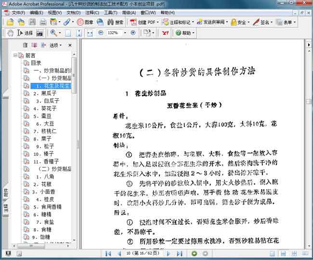The image size is (313, 260).
Task: Click the 搜索 binoculars search button
Action: point(115,22)
